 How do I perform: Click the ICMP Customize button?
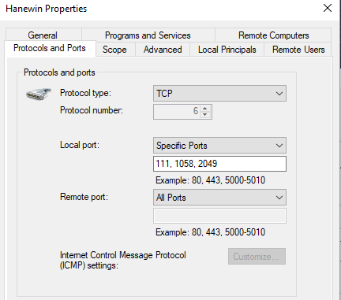pyautogui.click(x=257, y=257)
